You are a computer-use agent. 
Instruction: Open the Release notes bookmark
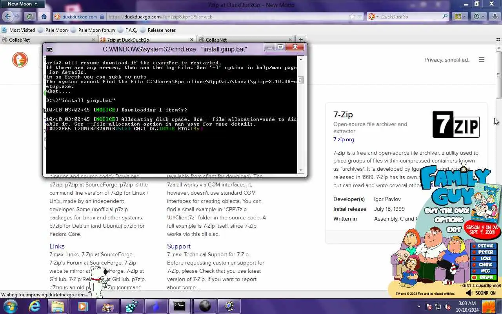158,30
